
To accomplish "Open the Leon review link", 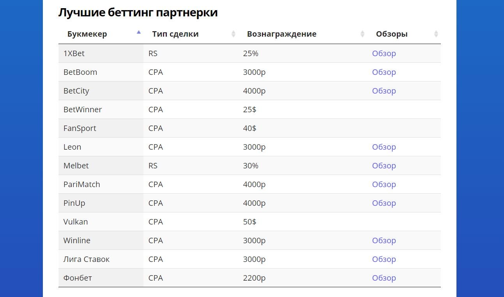I will tap(384, 147).
